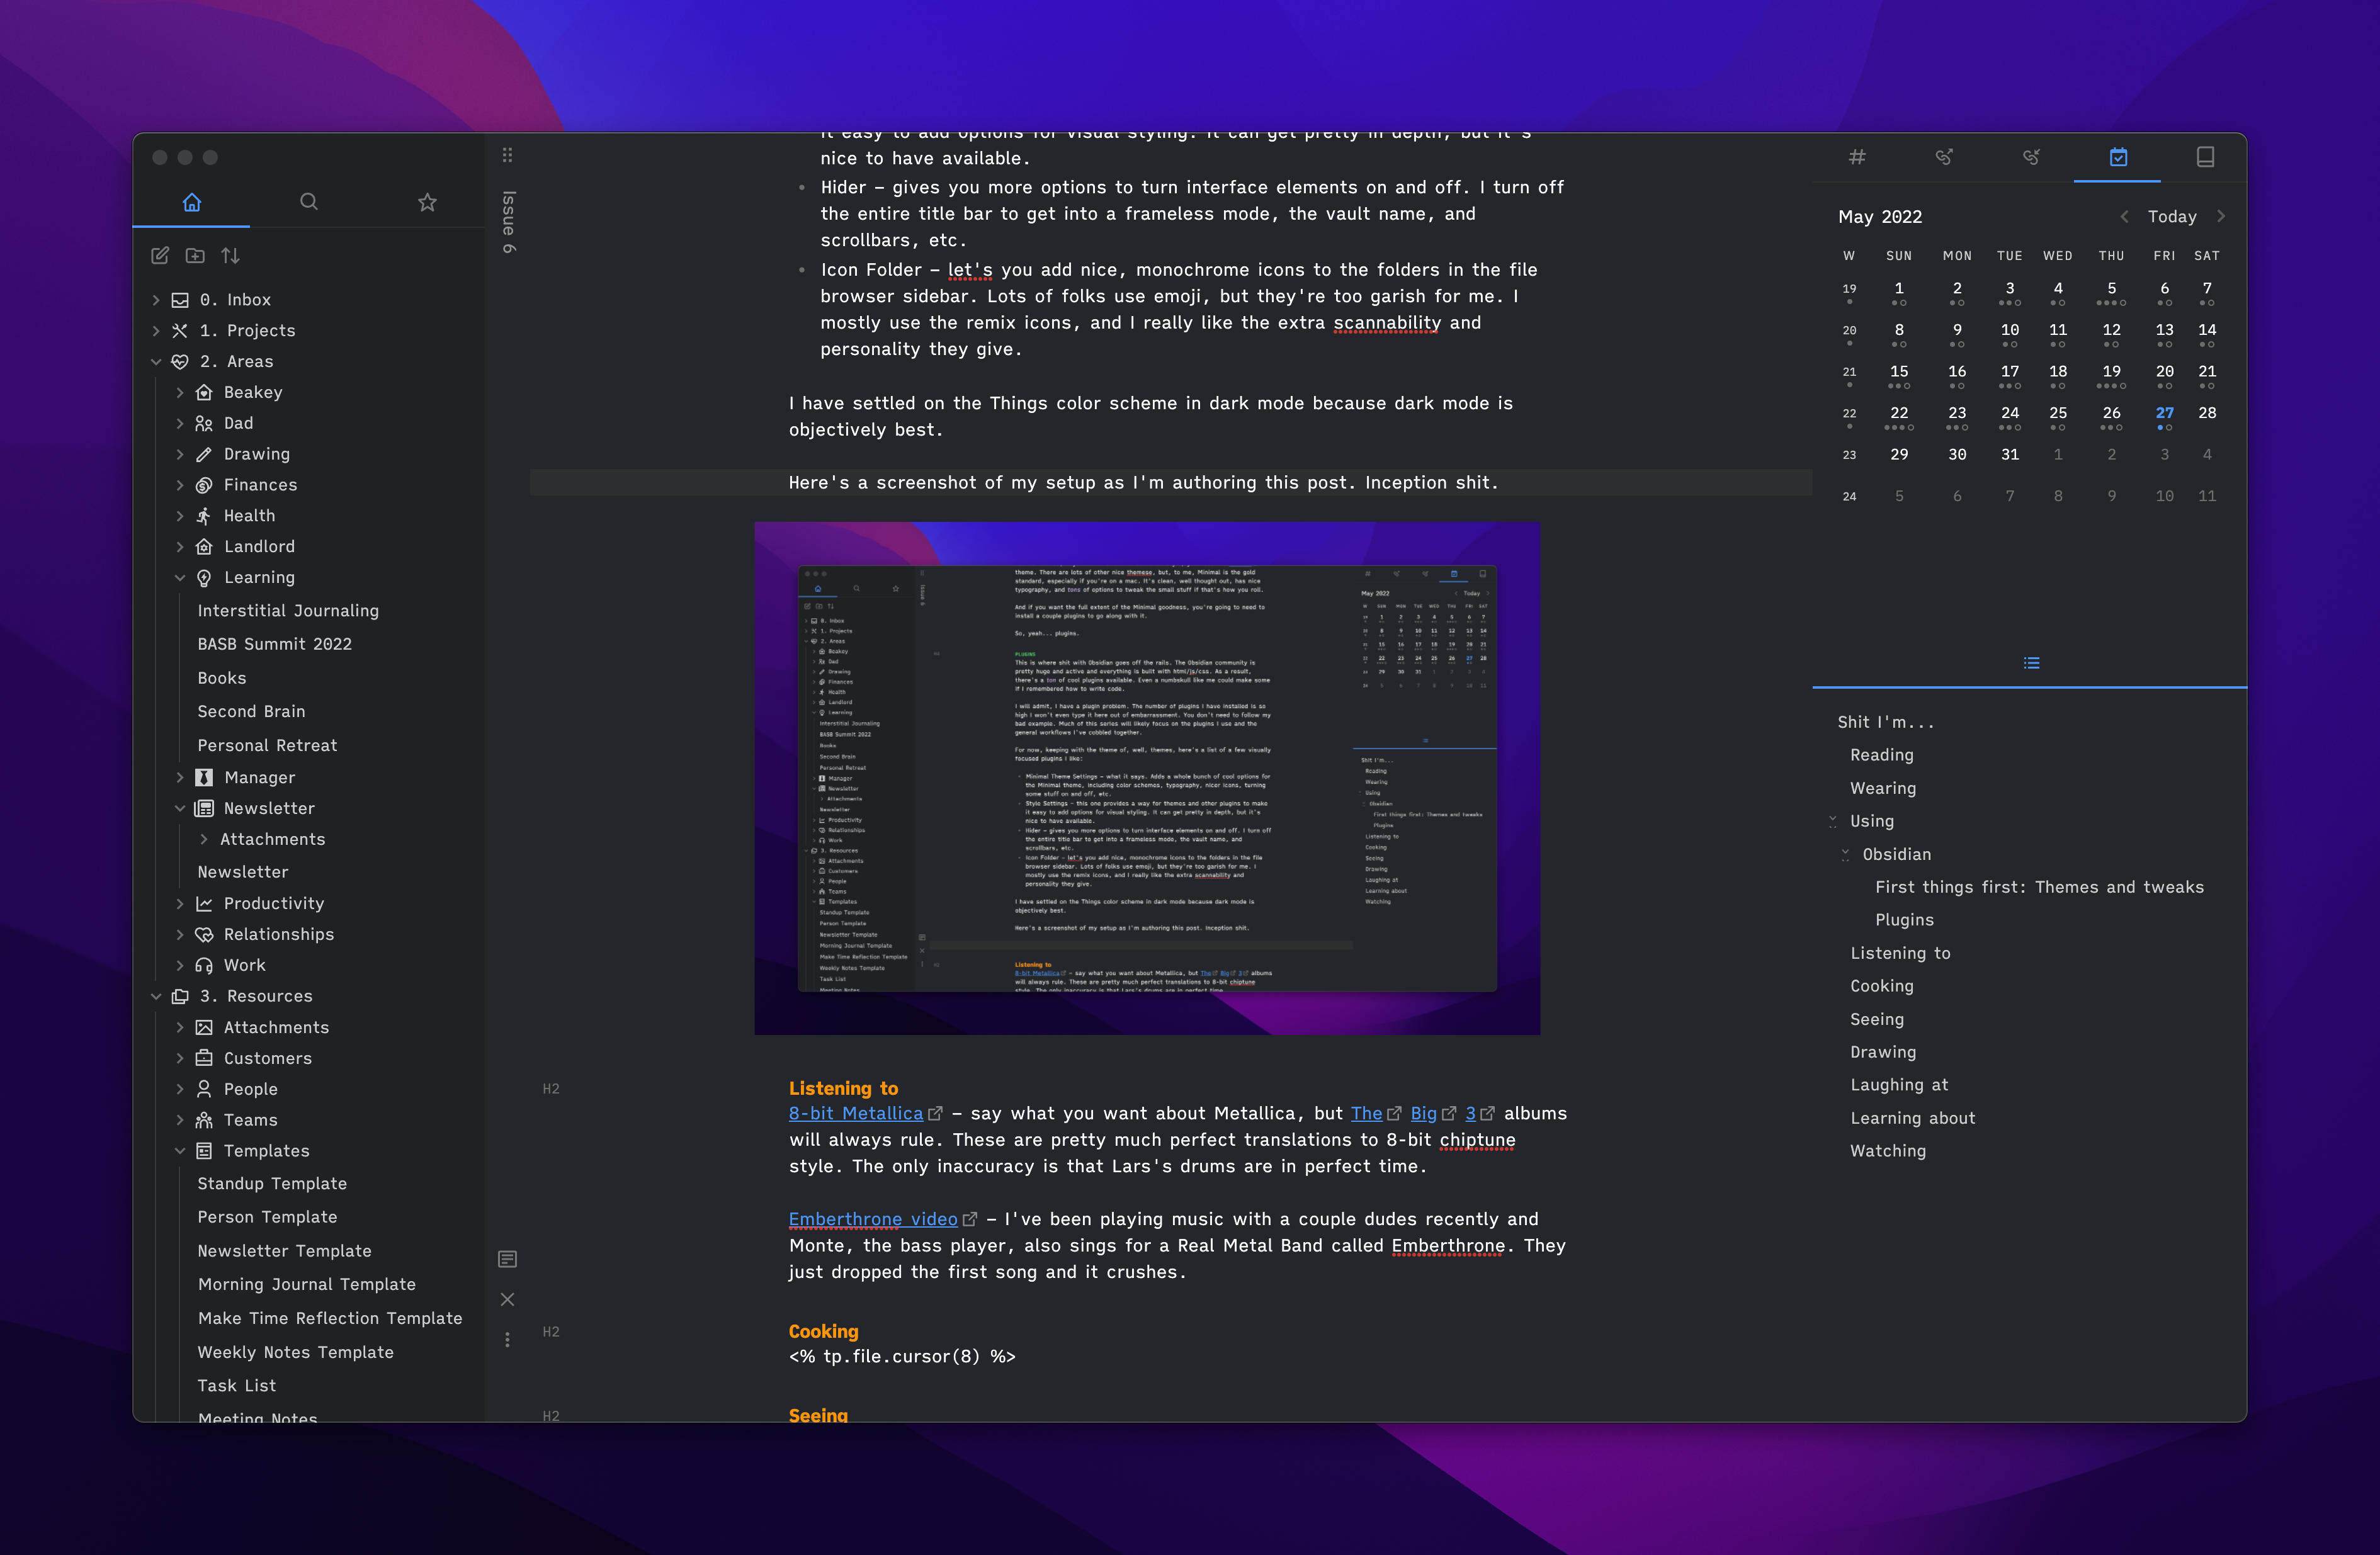Click the outline list icon
The height and width of the screenshot is (1555, 2380).
2031,663
